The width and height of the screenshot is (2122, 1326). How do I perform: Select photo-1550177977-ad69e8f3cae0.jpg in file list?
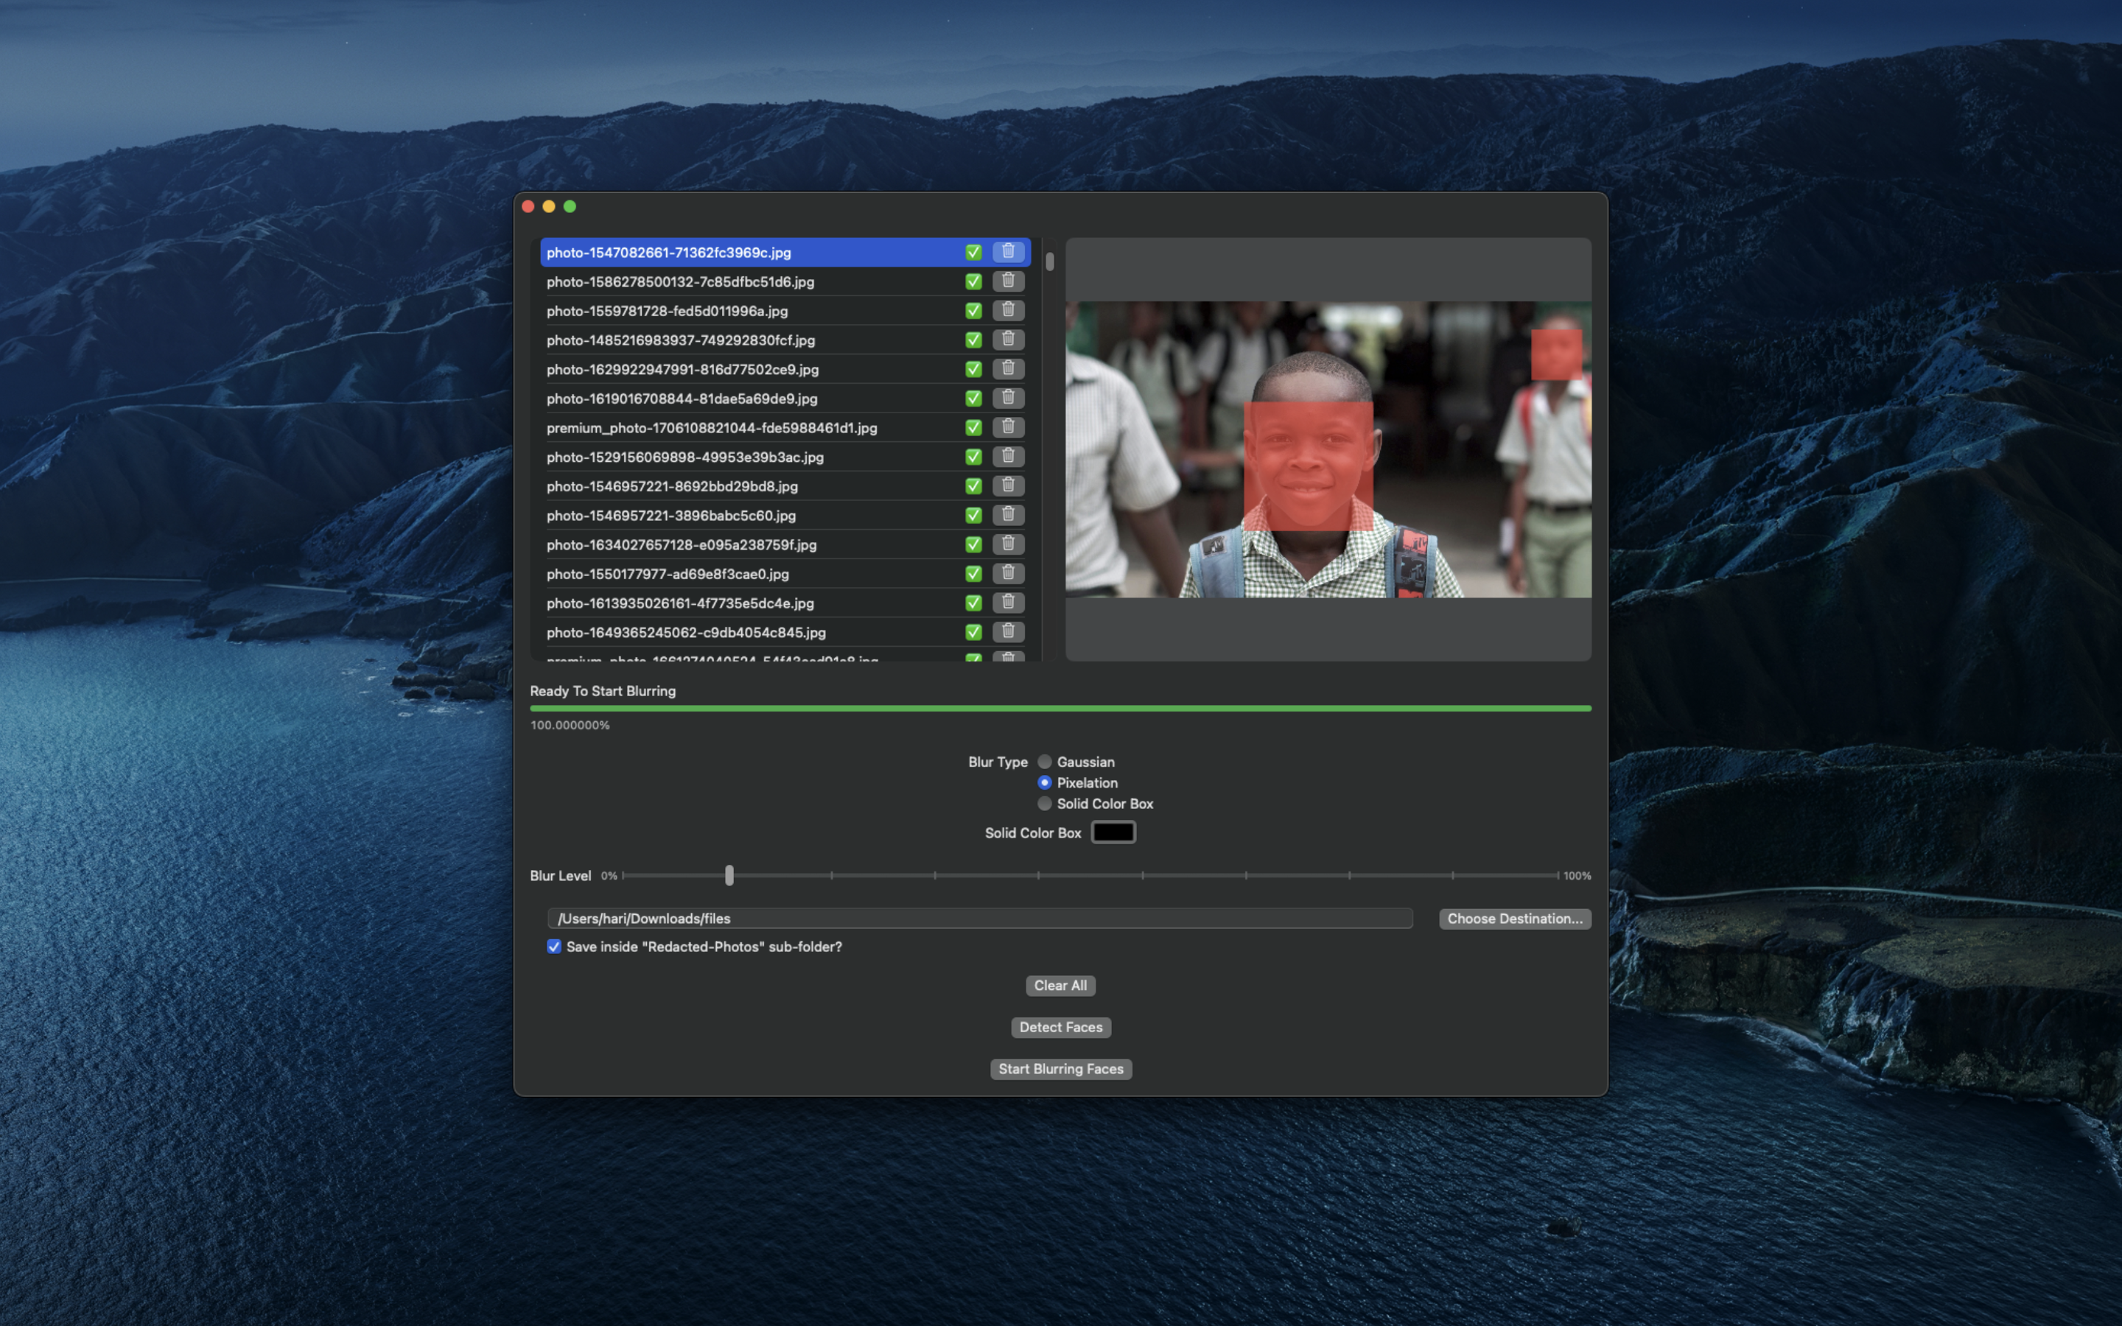(x=668, y=574)
